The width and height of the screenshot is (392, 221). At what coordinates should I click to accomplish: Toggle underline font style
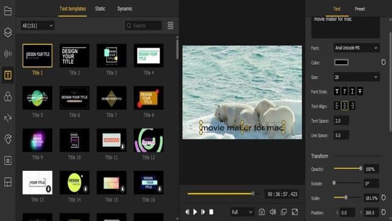(352, 91)
